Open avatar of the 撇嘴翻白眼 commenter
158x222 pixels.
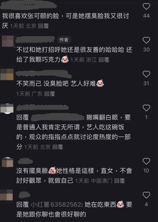pos(7,109)
